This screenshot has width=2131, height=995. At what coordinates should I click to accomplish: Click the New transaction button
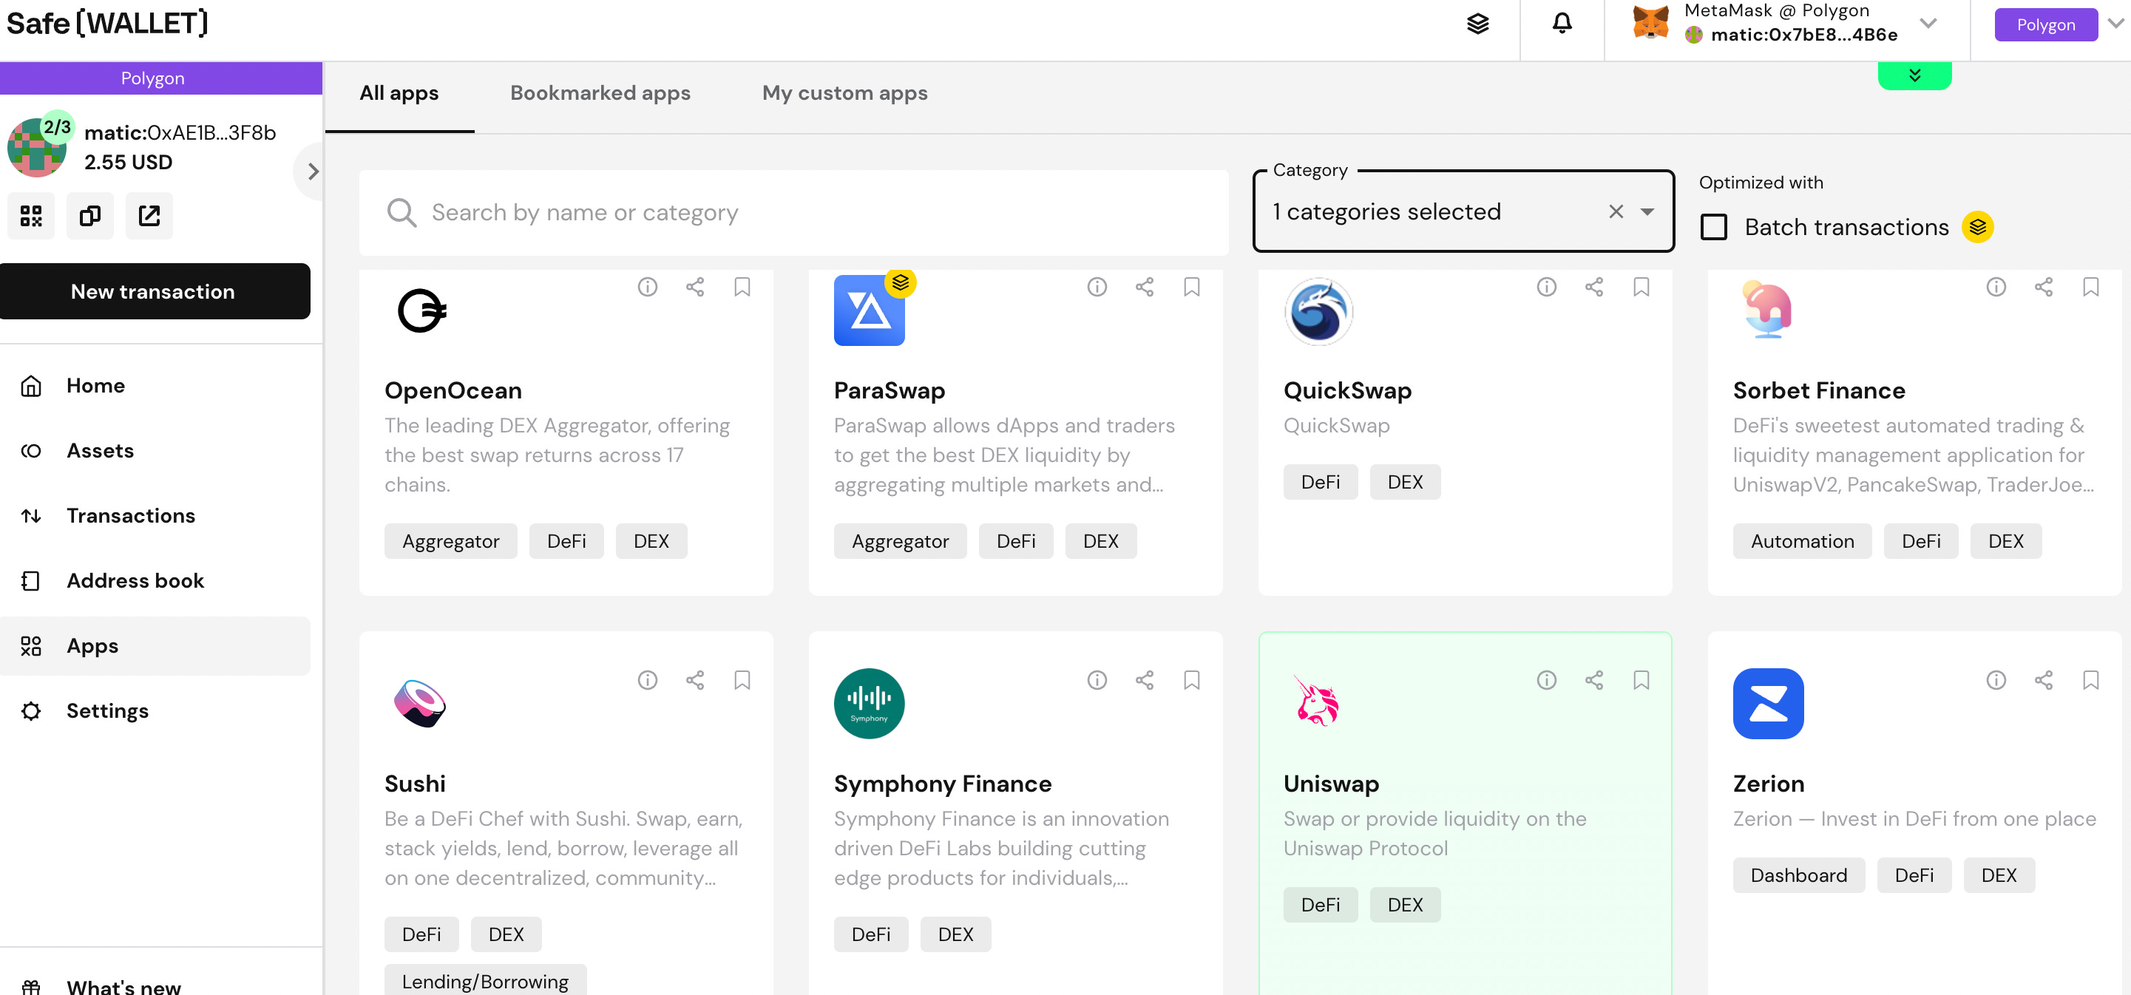(155, 291)
